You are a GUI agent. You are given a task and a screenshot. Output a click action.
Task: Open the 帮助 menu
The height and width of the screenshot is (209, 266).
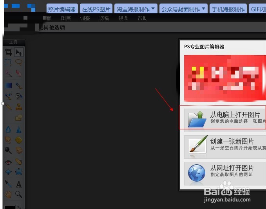[x=143, y=18]
